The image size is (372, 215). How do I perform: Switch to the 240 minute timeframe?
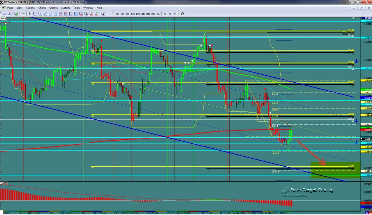click(x=153, y=14)
